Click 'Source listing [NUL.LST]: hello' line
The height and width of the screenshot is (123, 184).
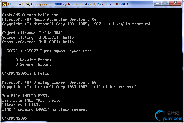(x=38, y=37)
